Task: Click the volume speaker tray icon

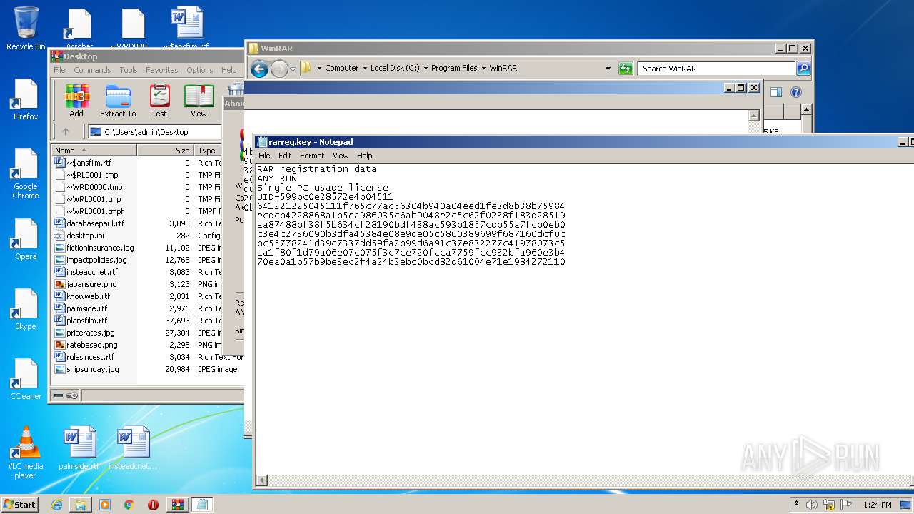Action: [812, 505]
